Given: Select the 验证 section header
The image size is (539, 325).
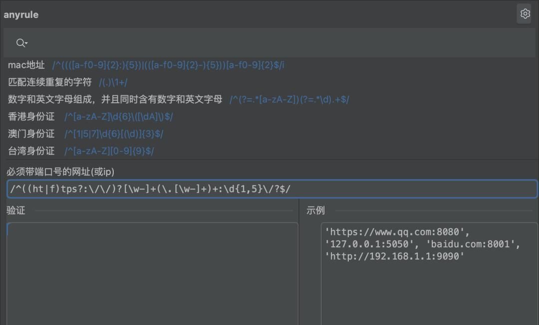Looking at the screenshot, I should (16, 210).
